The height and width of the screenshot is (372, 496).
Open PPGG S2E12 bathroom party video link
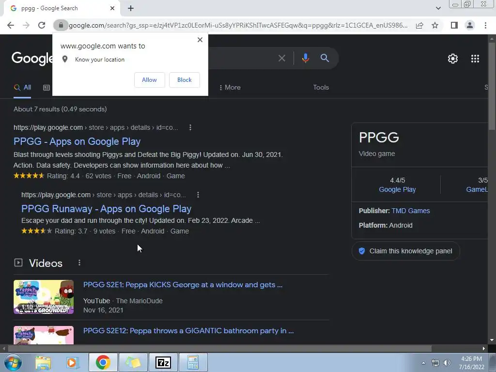pyautogui.click(x=188, y=331)
